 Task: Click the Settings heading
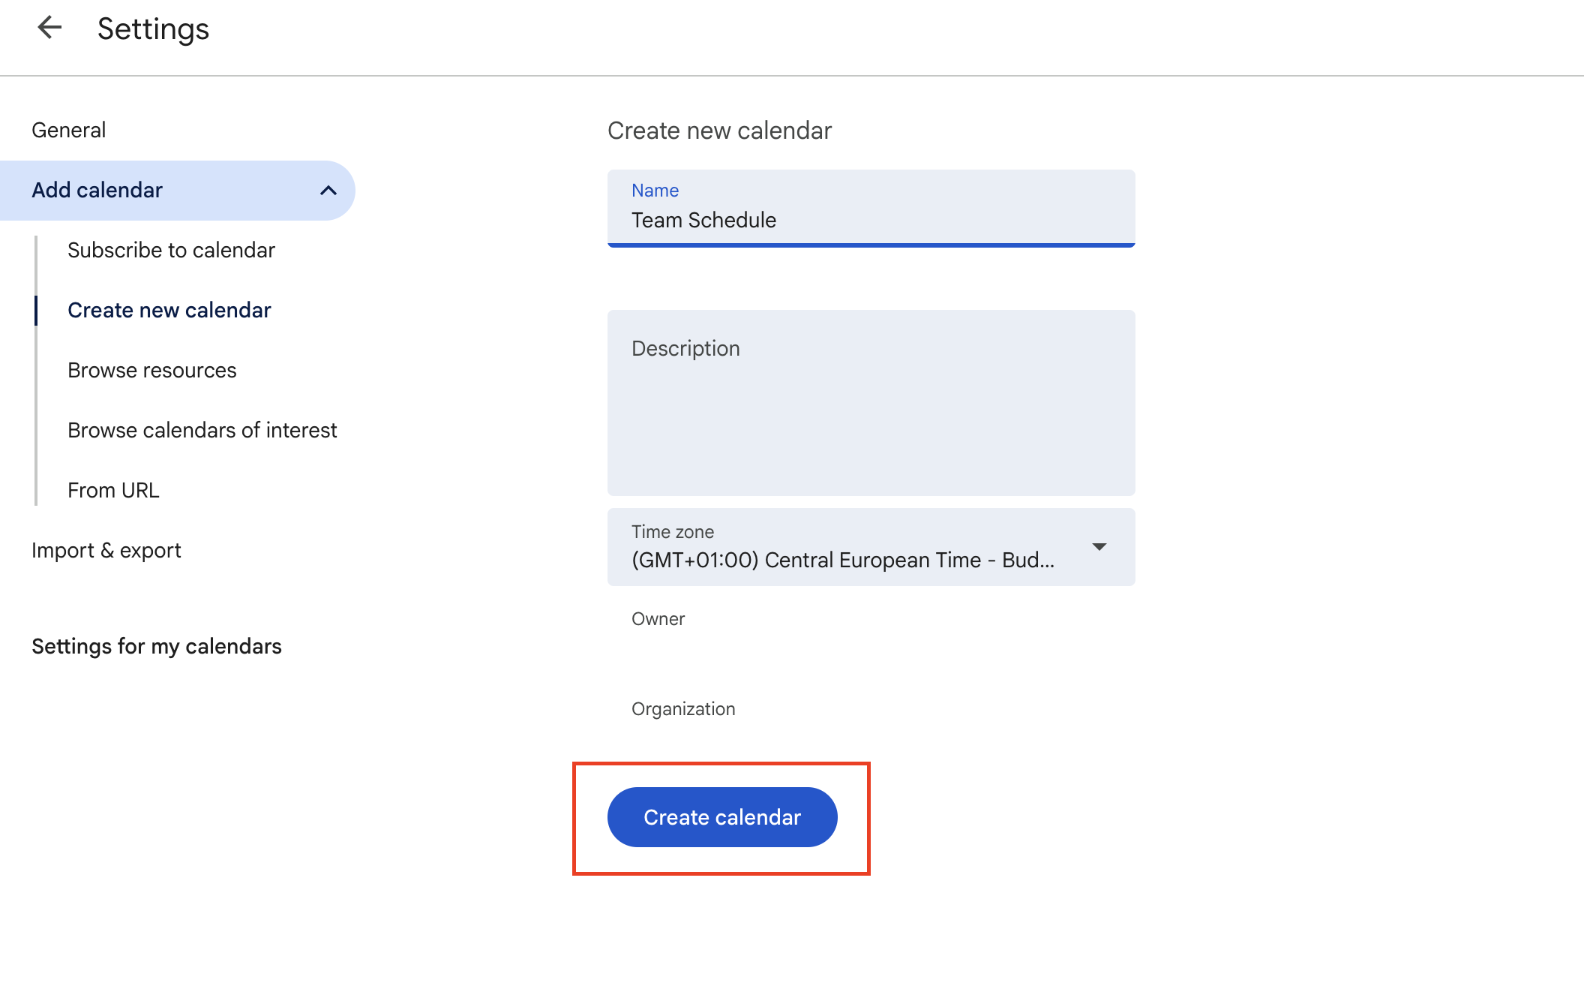pos(153,28)
